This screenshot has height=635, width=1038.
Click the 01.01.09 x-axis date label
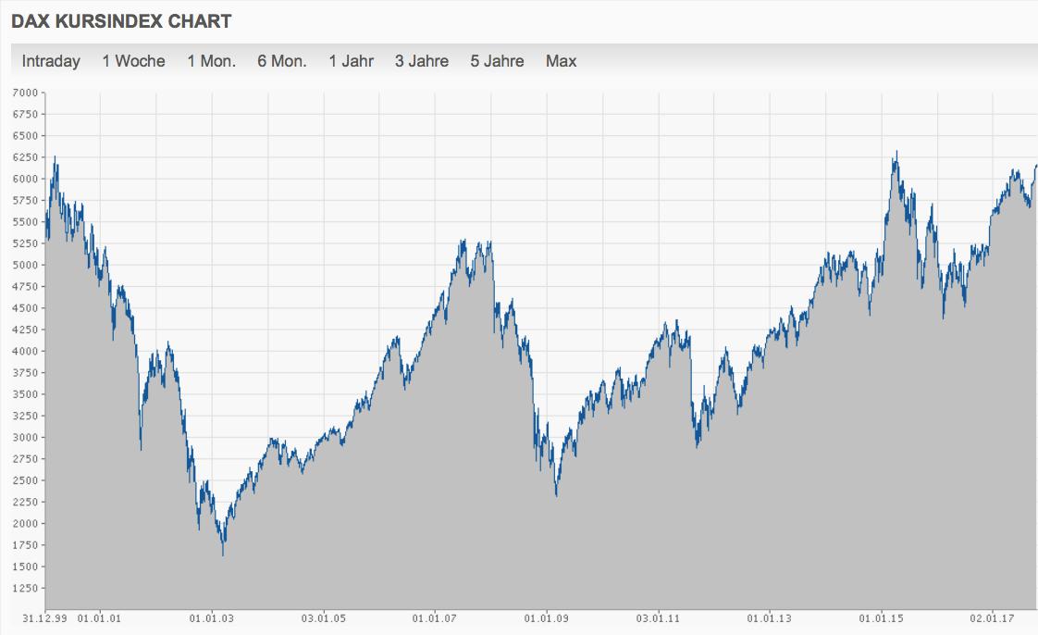(x=546, y=618)
